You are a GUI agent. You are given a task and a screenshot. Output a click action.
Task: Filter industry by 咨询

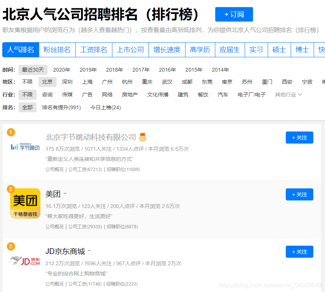[48, 95]
